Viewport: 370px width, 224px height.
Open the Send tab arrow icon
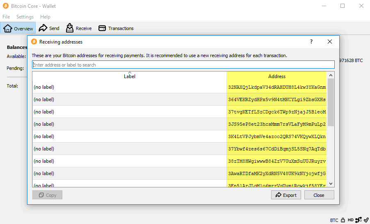pos(43,28)
